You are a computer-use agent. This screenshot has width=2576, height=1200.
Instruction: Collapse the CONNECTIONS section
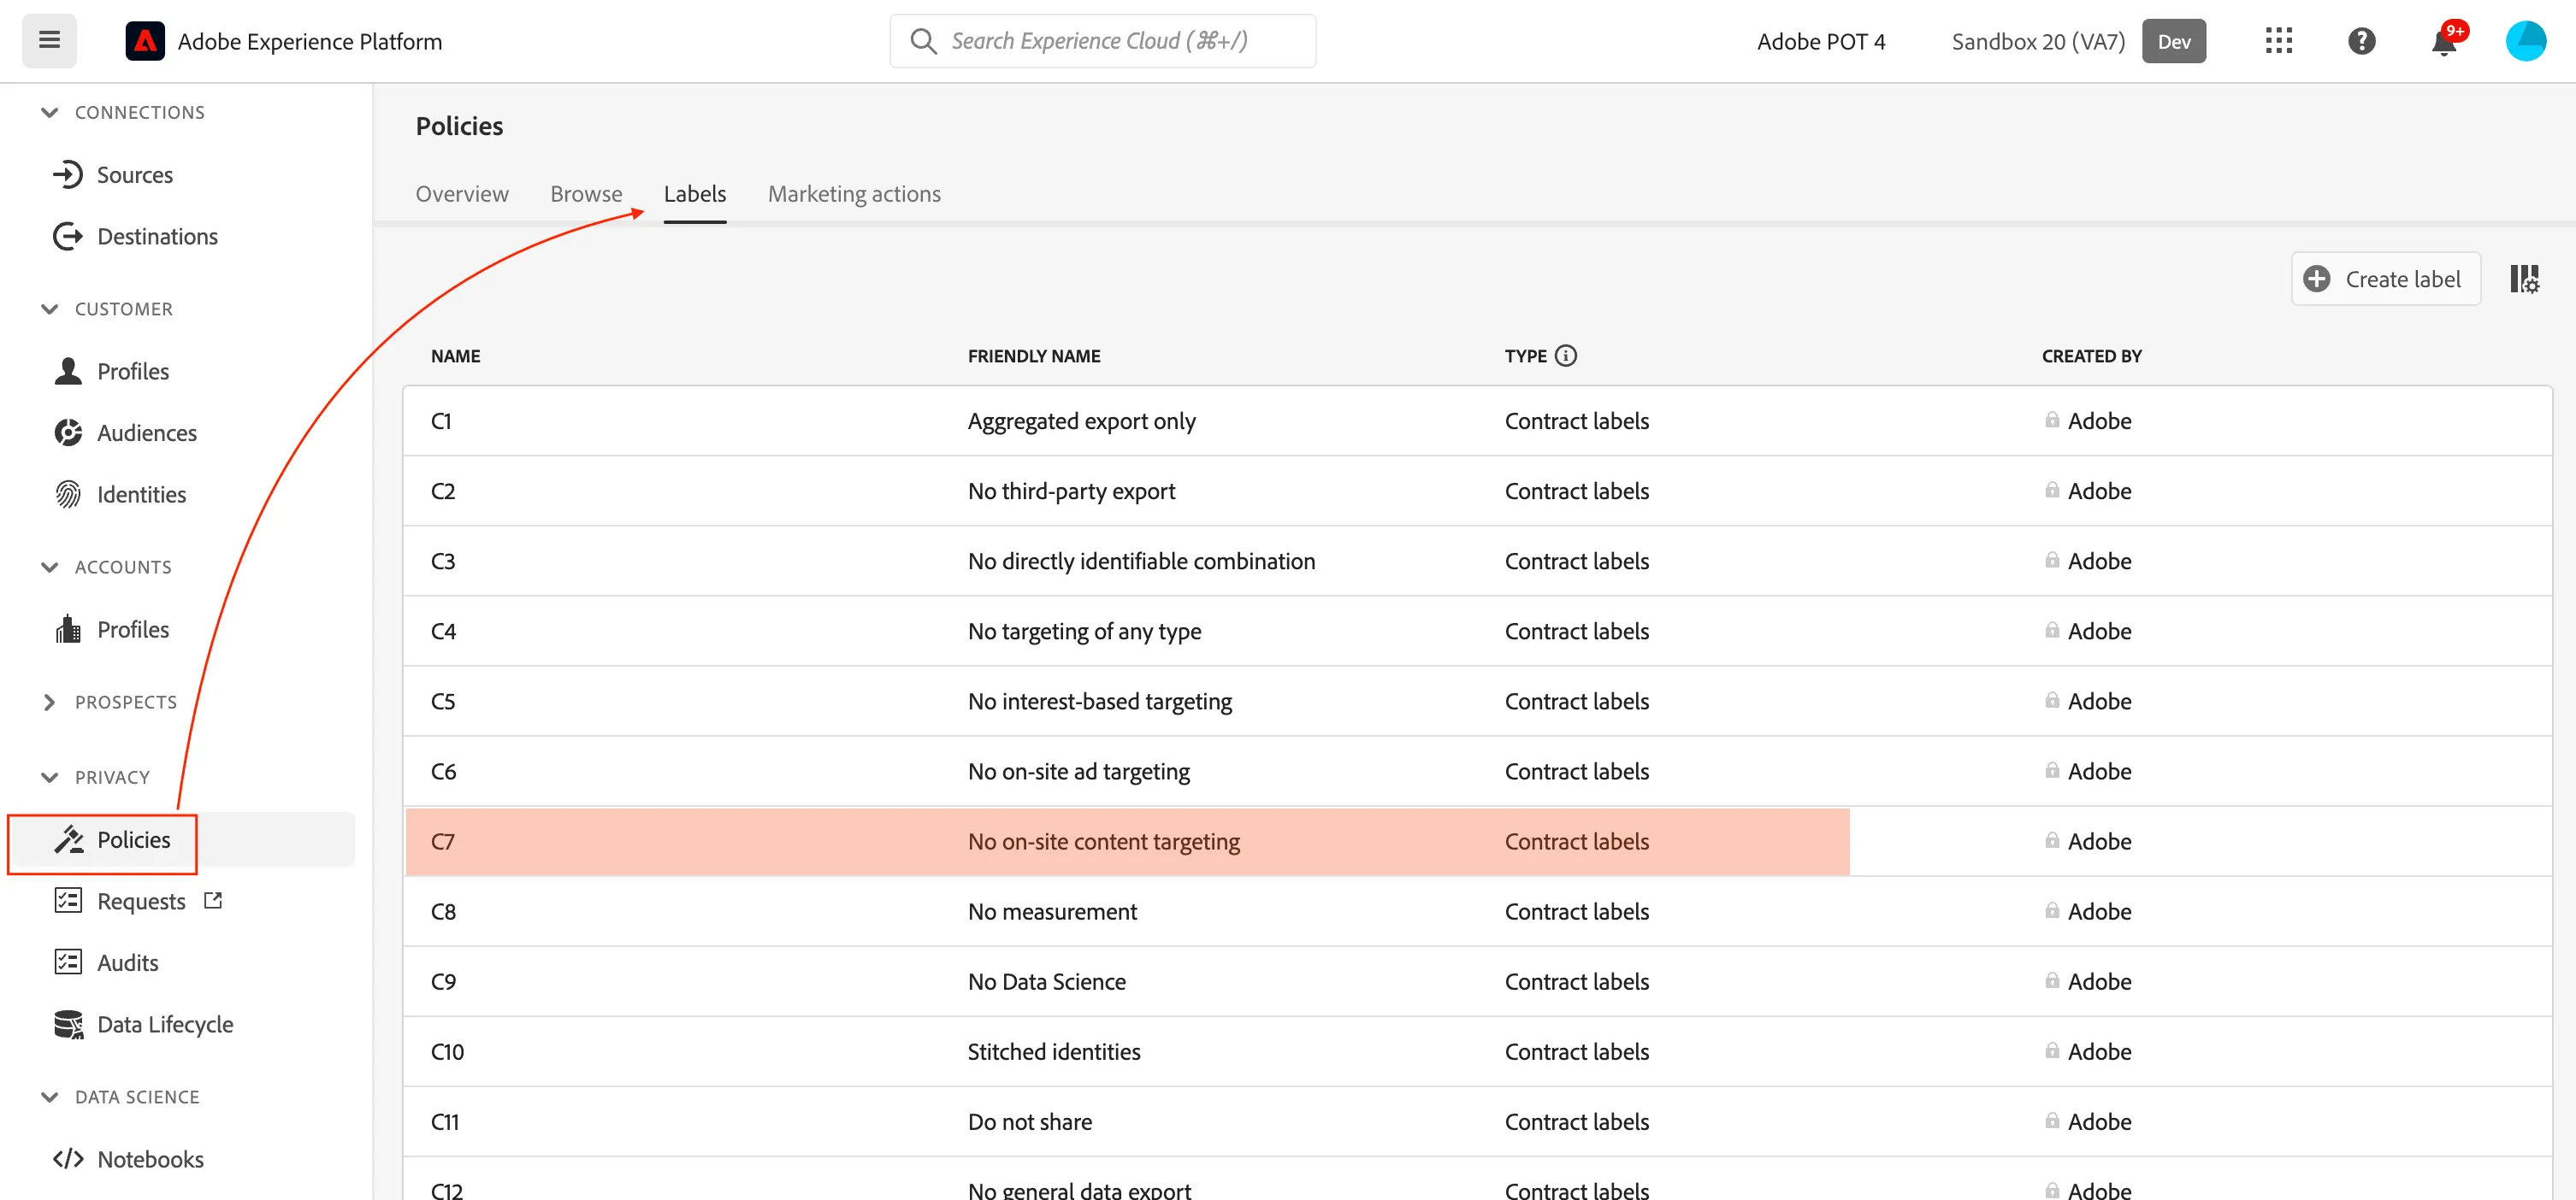pos(49,113)
